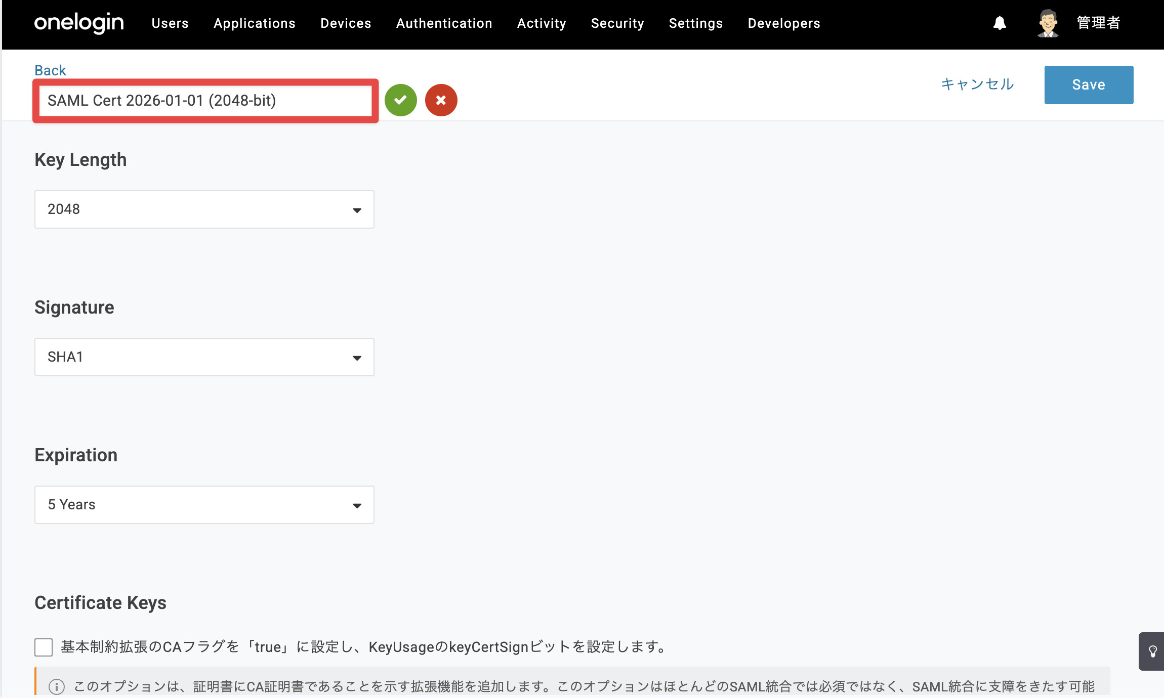Open the Expiration 5 Years dropdown
The height and width of the screenshot is (698, 1164).
(x=204, y=505)
